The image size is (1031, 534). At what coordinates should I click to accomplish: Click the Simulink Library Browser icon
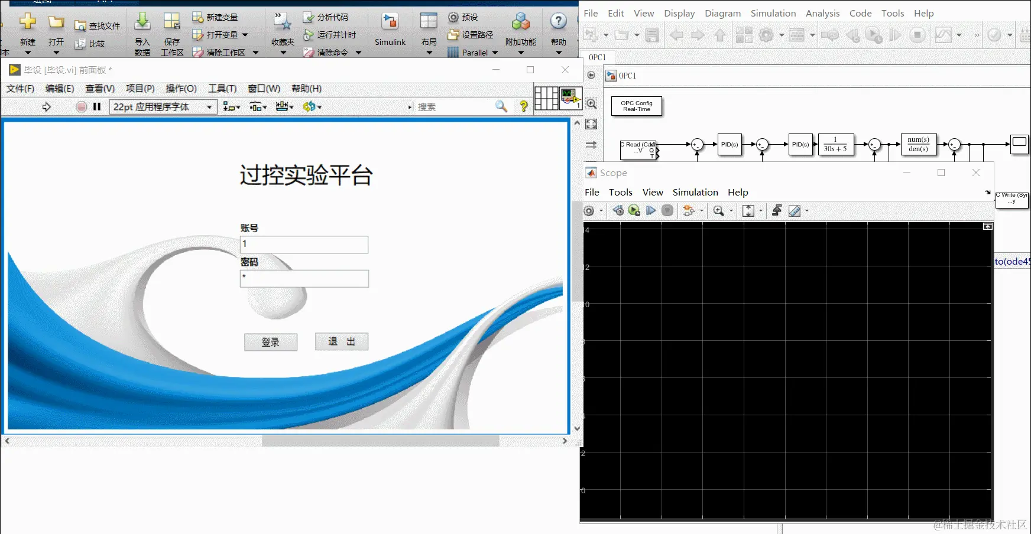tap(744, 35)
